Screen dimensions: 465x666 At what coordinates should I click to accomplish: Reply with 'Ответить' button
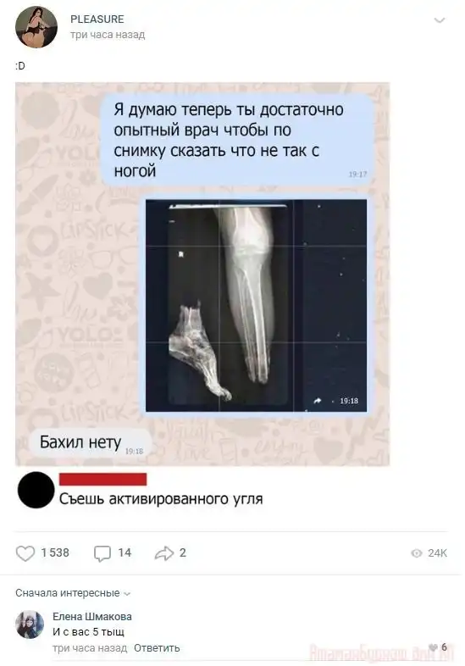click(157, 648)
